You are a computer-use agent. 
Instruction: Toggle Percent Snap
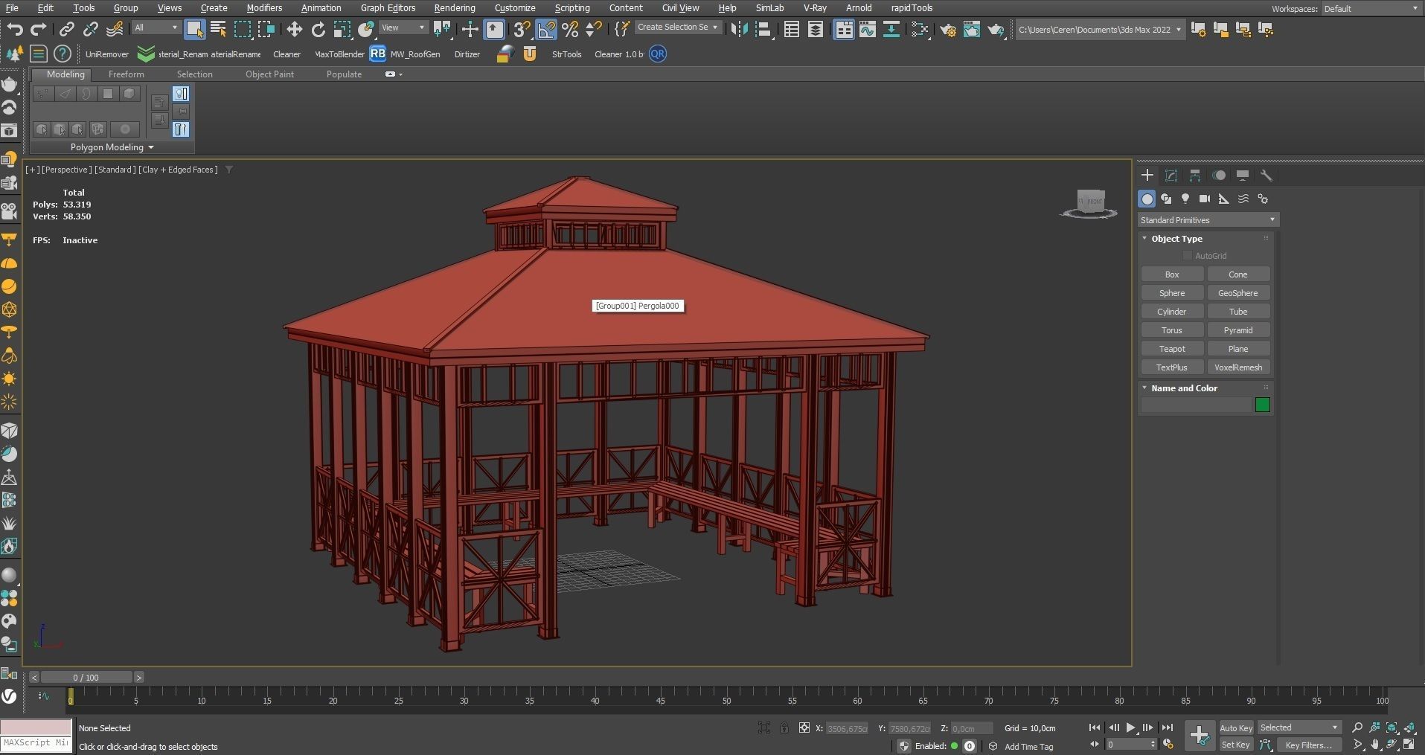point(570,29)
